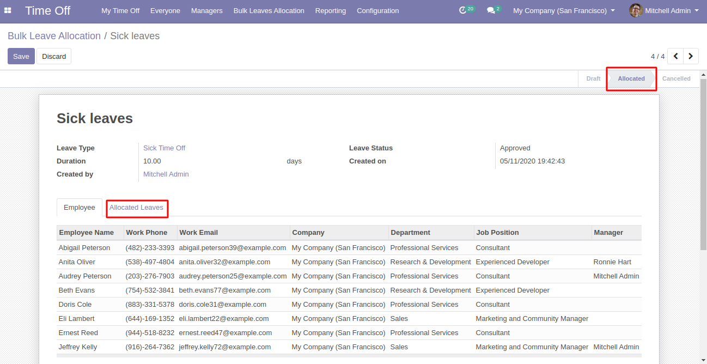The image size is (707, 364).
Task: Open the Mitchell Admin created-by link
Action: point(166,174)
